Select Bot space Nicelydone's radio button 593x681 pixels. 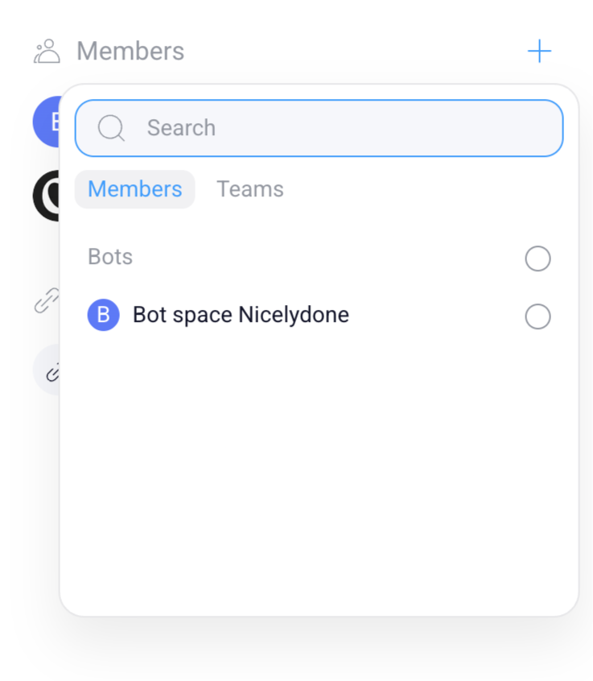coord(537,316)
